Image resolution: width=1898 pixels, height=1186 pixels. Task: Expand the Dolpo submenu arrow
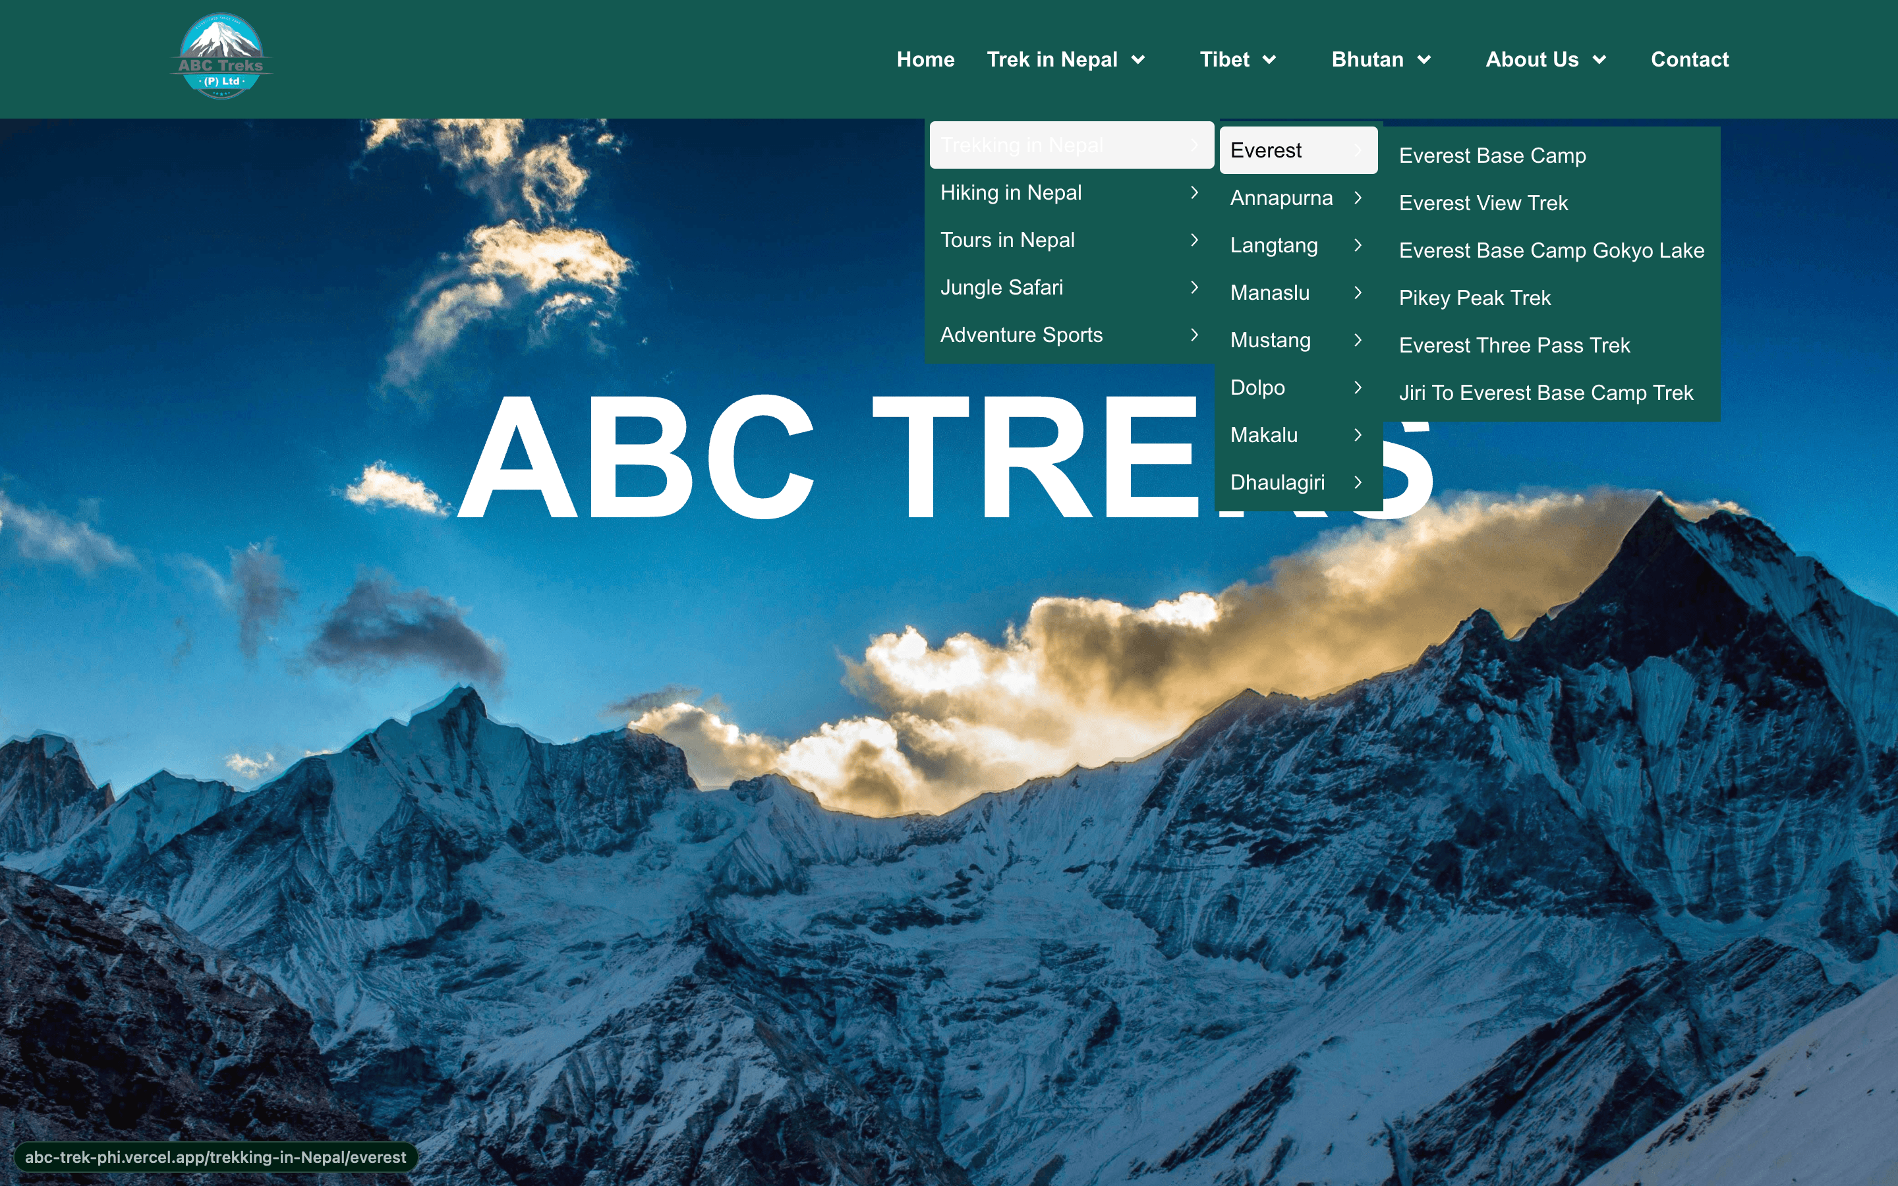click(x=1358, y=387)
